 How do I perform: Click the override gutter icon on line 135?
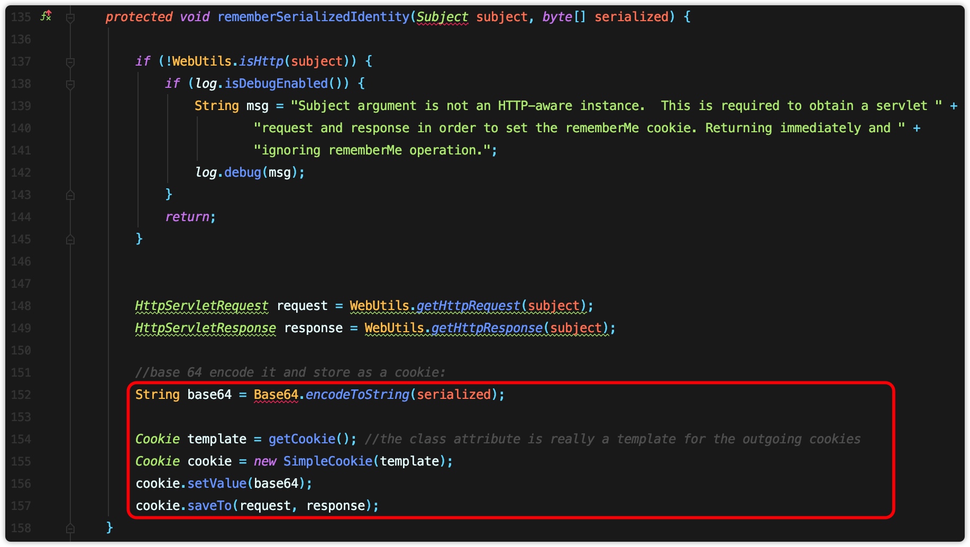[46, 16]
